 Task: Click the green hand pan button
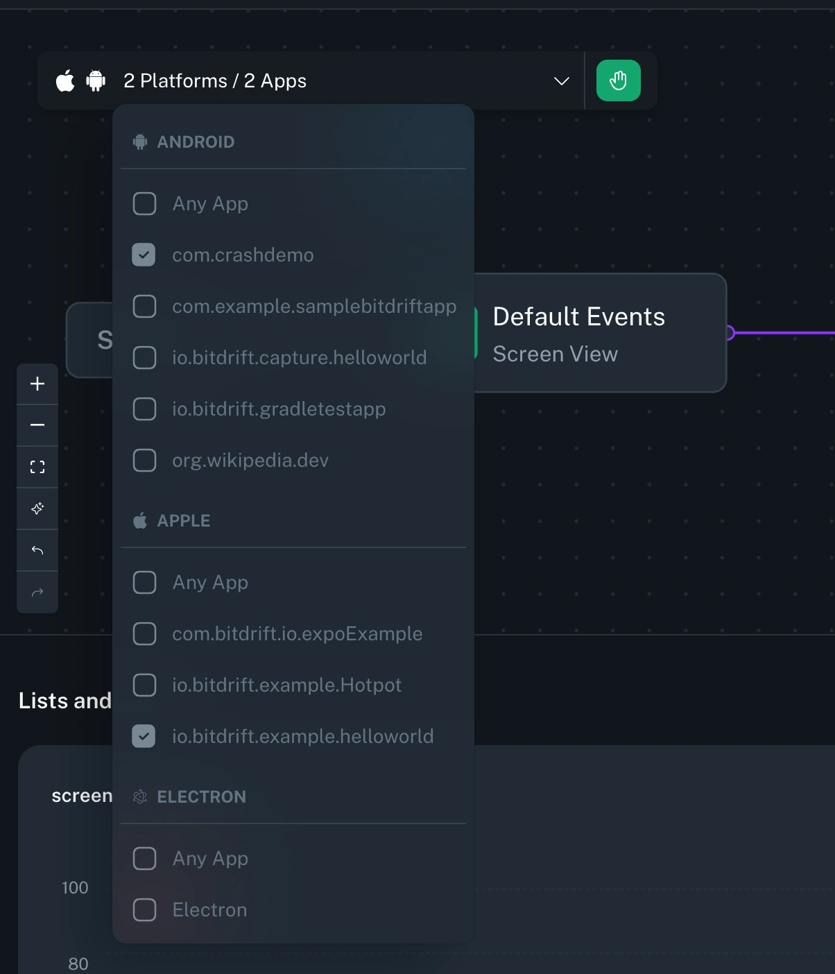(x=619, y=80)
